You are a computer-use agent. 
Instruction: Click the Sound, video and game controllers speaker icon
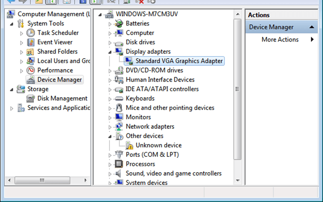[118, 173]
